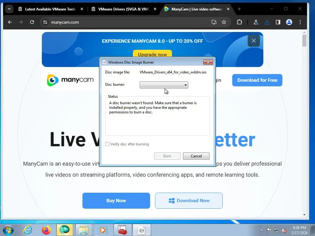Screen dimensions: 315x236
Task: Open the tab search dropdown arrow
Action: (9, 9)
